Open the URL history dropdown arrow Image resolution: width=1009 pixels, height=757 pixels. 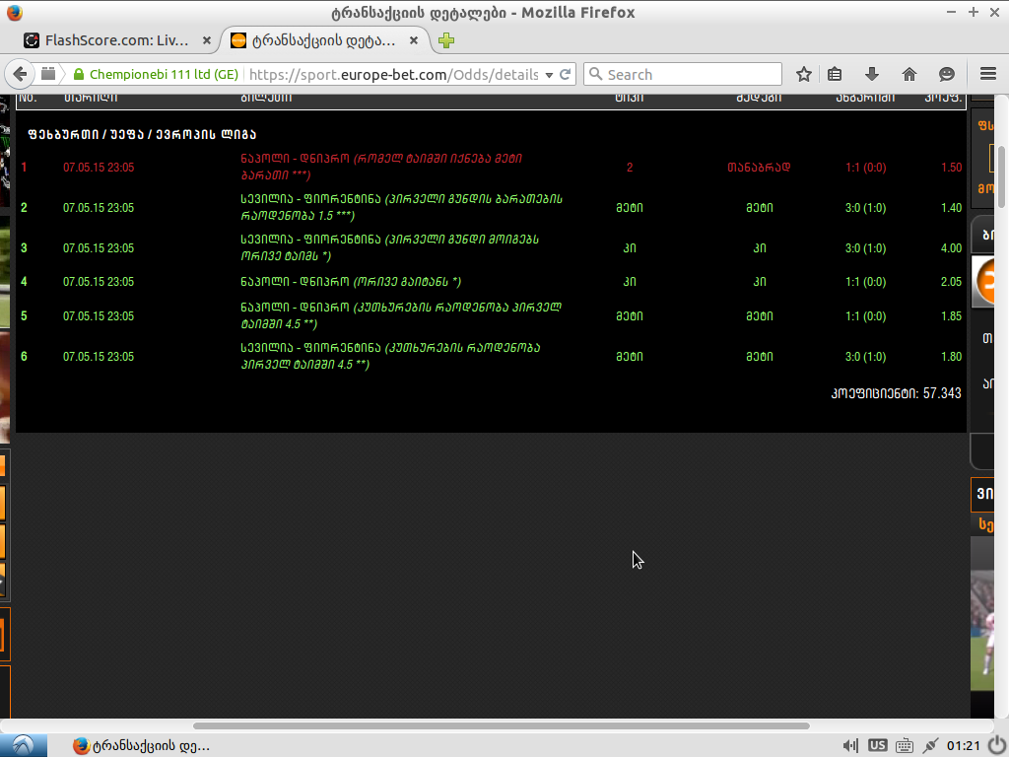[x=549, y=75]
